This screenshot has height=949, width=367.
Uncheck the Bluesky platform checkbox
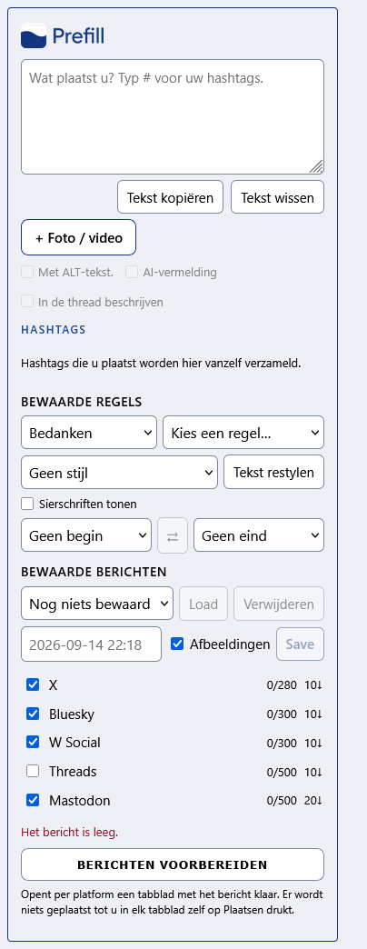[x=33, y=714]
